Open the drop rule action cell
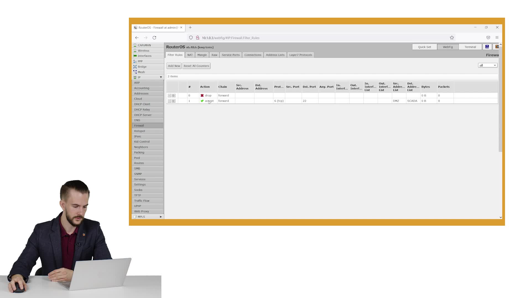Image resolution: width=531 pixels, height=298 pixels. tap(208, 95)
